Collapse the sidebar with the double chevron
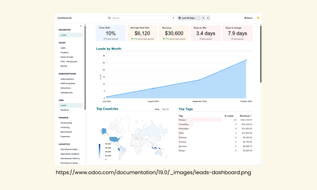 [x=81, y=26]
